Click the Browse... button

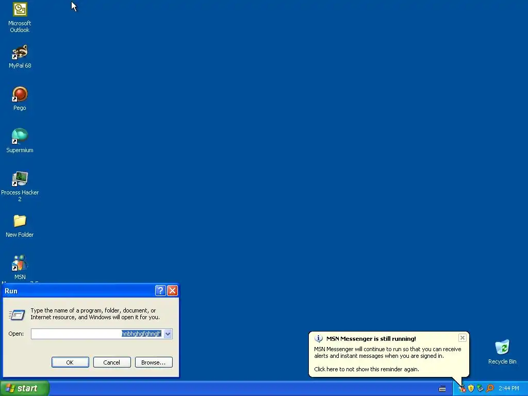[x=154, y=362]
